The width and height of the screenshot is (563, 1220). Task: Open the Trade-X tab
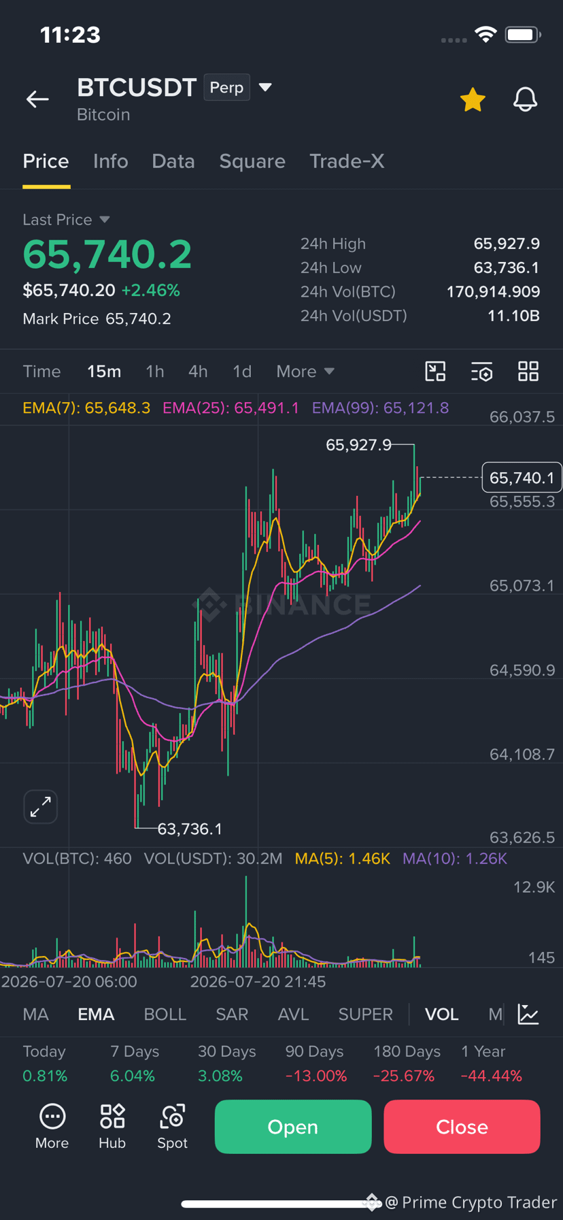tap(347, 161)
